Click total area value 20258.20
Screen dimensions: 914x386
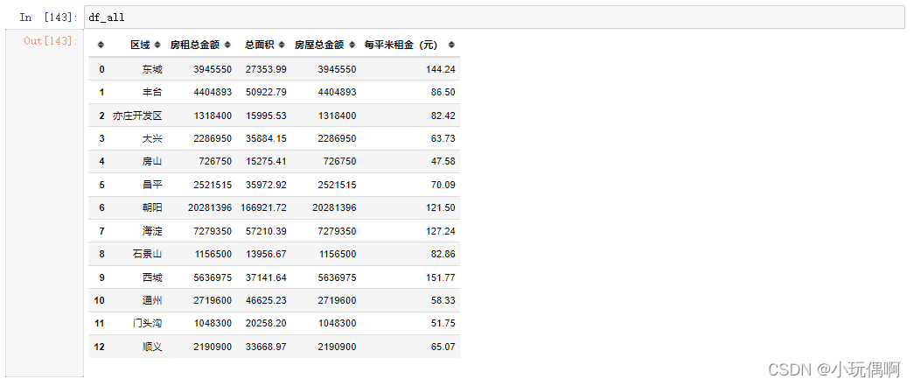tap(266, 323)
